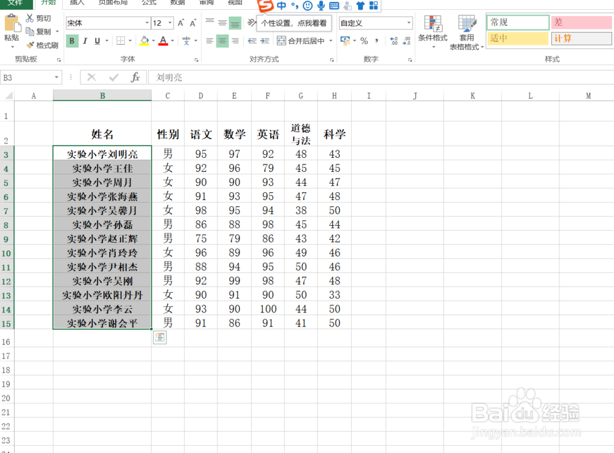
Task: Switch to the Review (审阅) tab
Action: point(206,2)
